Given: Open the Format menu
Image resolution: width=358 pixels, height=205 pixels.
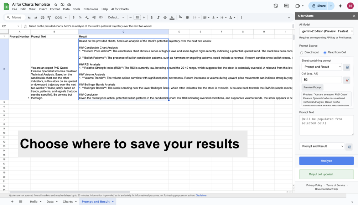Looking at the screenshot, I should (x=55, y=9).
